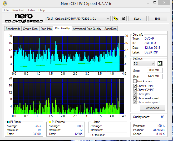173x141 pixels.
Task: Click the disc type DVD+R
Action: click(149, 39)
